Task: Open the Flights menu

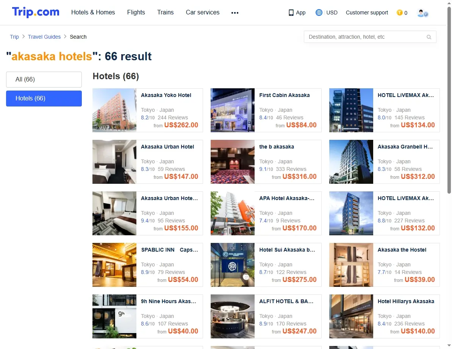Action: point(136,13)
